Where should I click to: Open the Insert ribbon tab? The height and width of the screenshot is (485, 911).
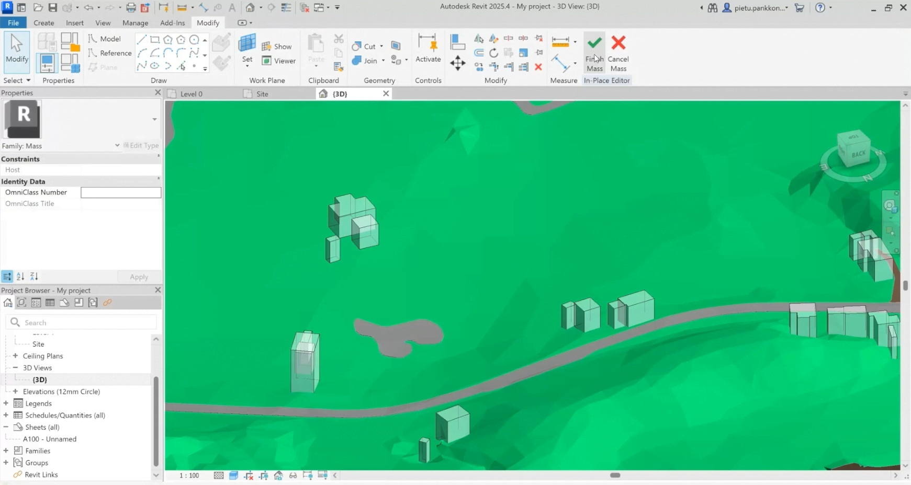75,23
